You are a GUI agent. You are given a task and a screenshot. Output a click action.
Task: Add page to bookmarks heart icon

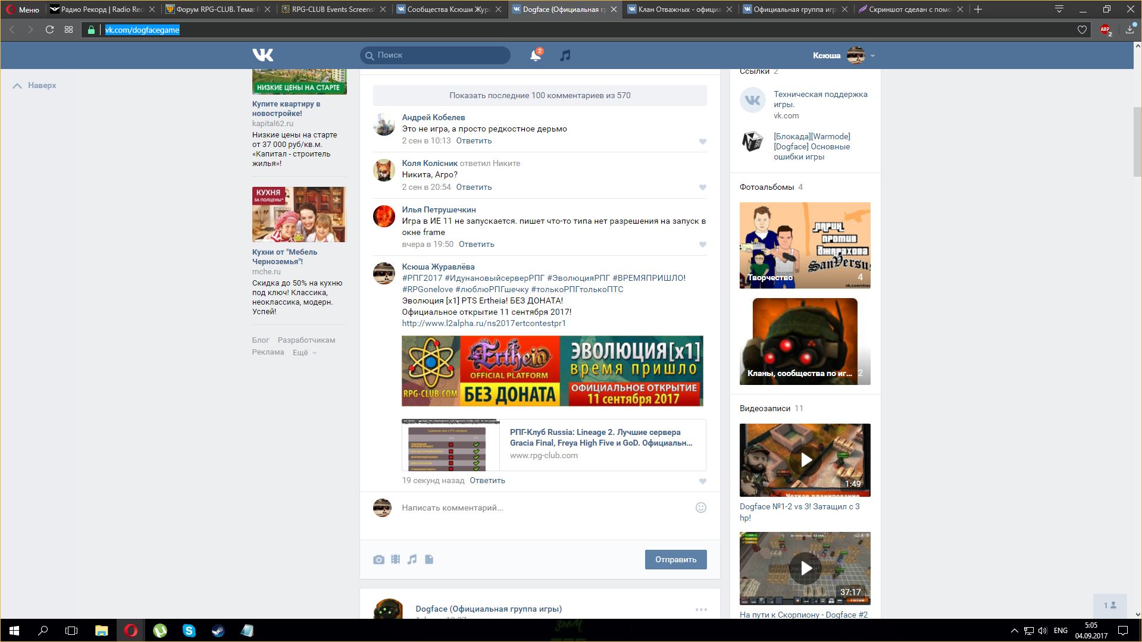[x=1082, y=30]
